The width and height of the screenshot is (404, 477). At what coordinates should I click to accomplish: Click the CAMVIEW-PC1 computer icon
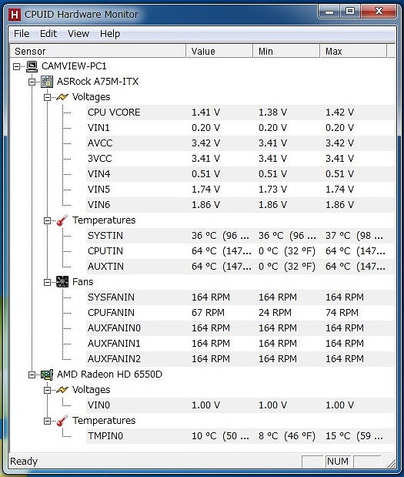32,66
